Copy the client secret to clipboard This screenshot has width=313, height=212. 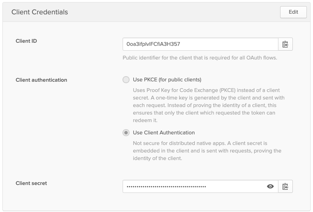285,186
